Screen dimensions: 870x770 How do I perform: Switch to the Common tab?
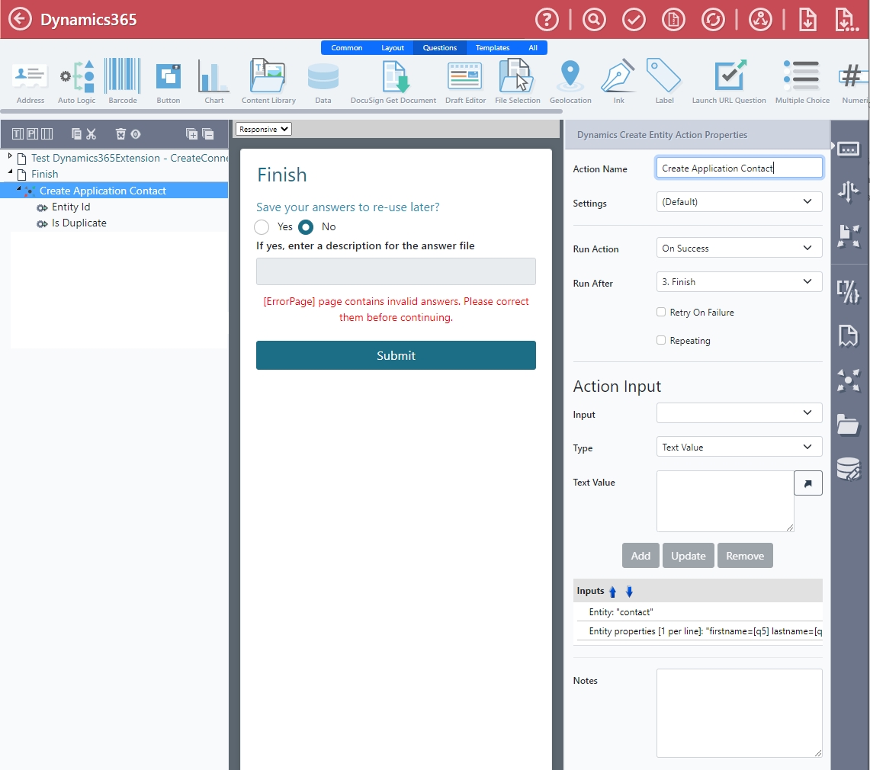pyautogui.click(x=347, y=48)
